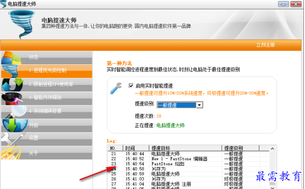Sort log by 提速级别 column header
Screen dimensions: 305x189
coord(241,148)
